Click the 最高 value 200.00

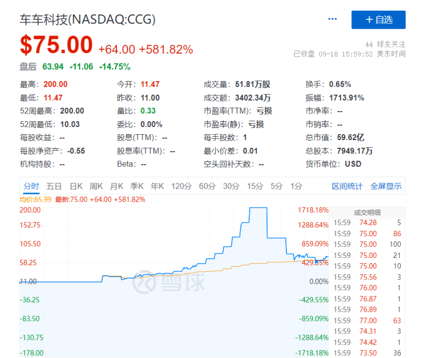click(x=56, y=84)
